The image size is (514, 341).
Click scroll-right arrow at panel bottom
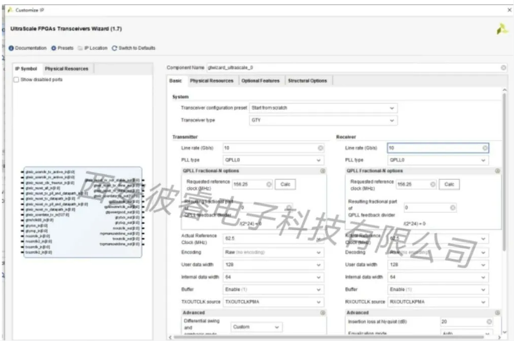(x=499, y=337)
